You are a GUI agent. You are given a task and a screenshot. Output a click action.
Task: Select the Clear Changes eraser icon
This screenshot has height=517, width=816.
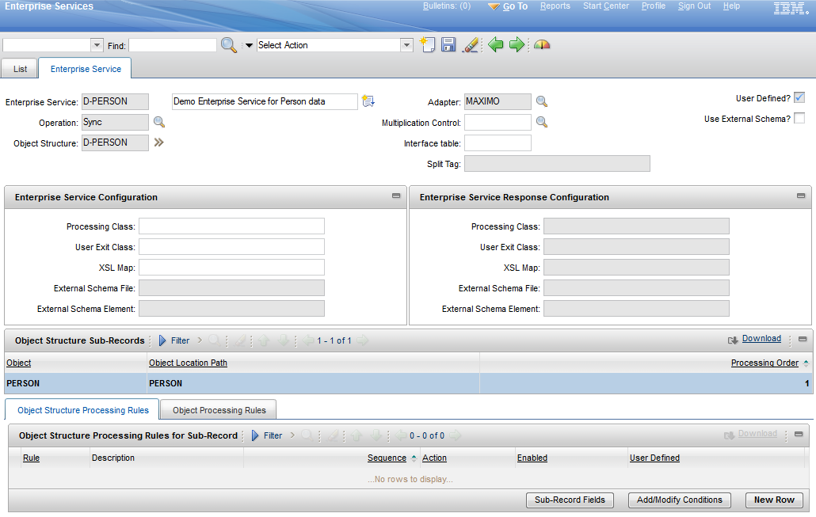[x=471, y=45]
